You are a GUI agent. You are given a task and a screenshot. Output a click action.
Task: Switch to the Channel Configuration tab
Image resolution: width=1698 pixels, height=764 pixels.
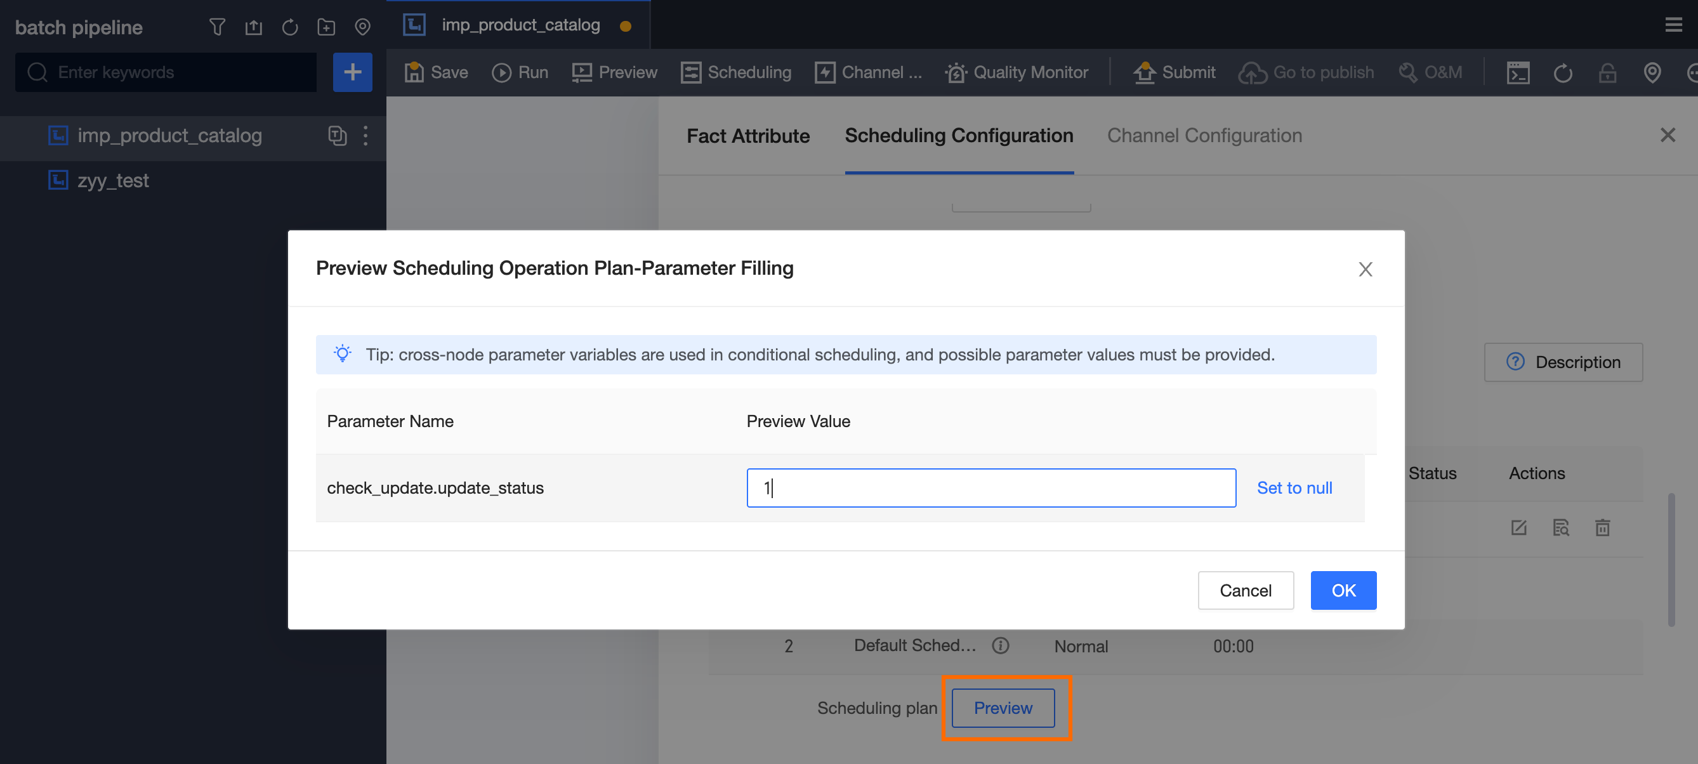coord(1204,136)
